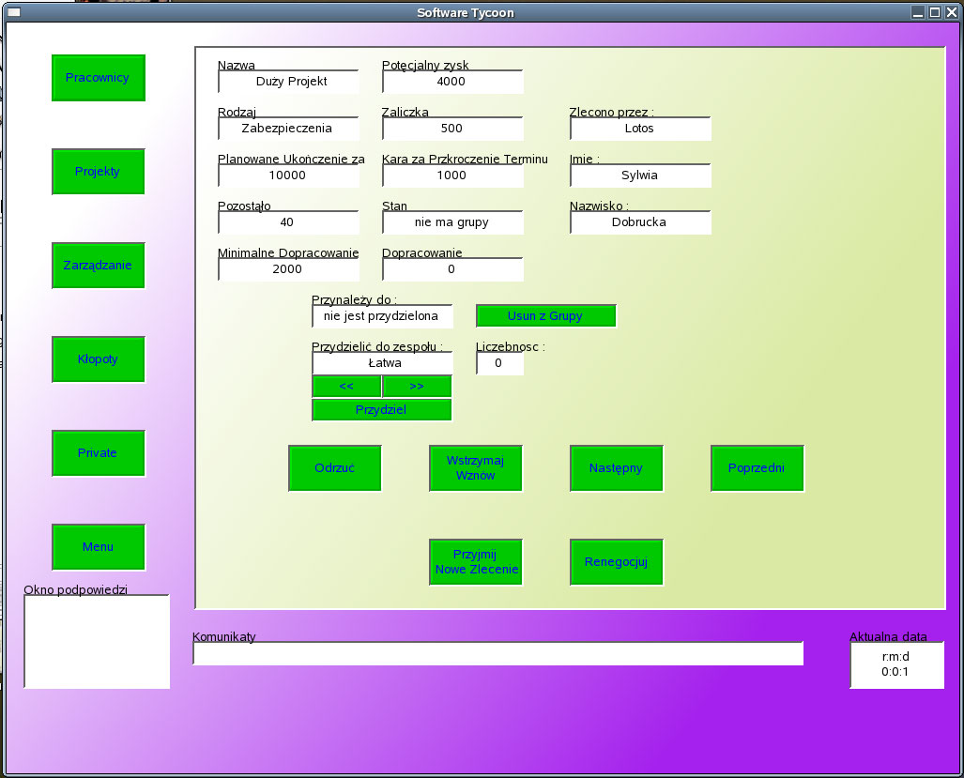Go to the Poprzedni project
964x778 pixels.
coord(757,468)
